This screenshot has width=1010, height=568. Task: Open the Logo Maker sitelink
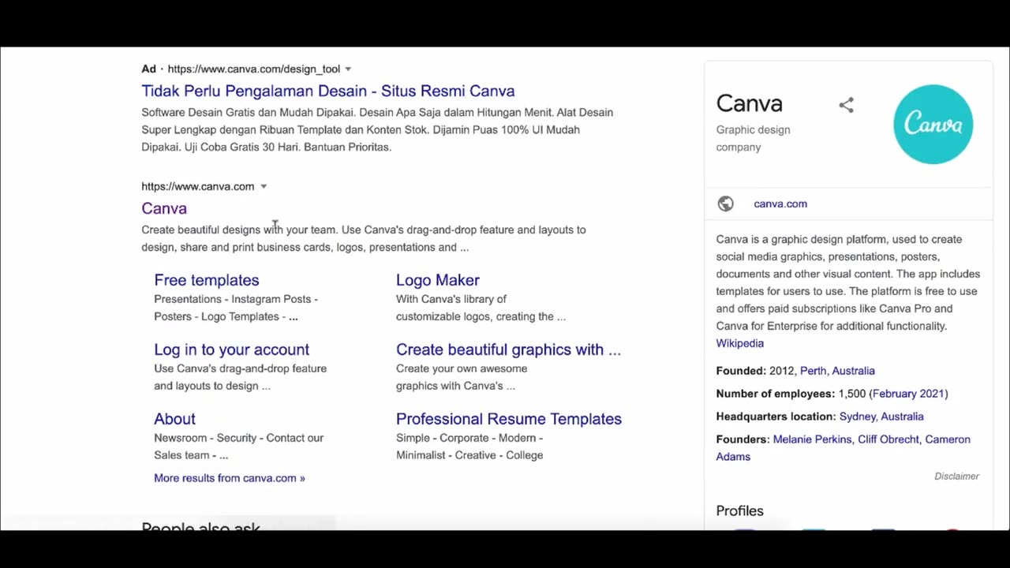click(x=438, y=280)
